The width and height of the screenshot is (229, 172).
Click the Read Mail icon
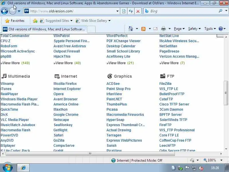(155, 29)
